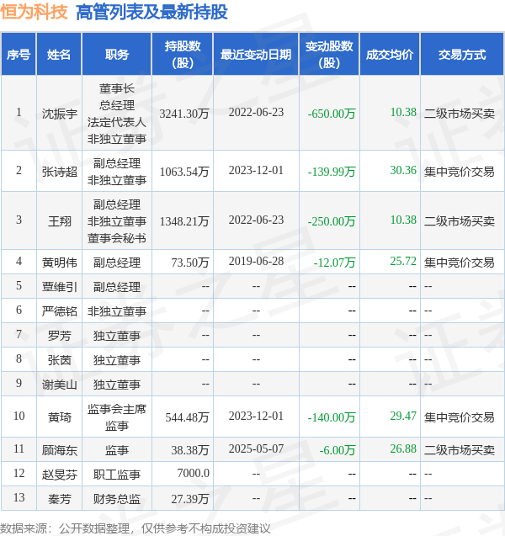
Task: Click the position 董事会秘书
Action: pyautogui.click(x=117, y=238)
